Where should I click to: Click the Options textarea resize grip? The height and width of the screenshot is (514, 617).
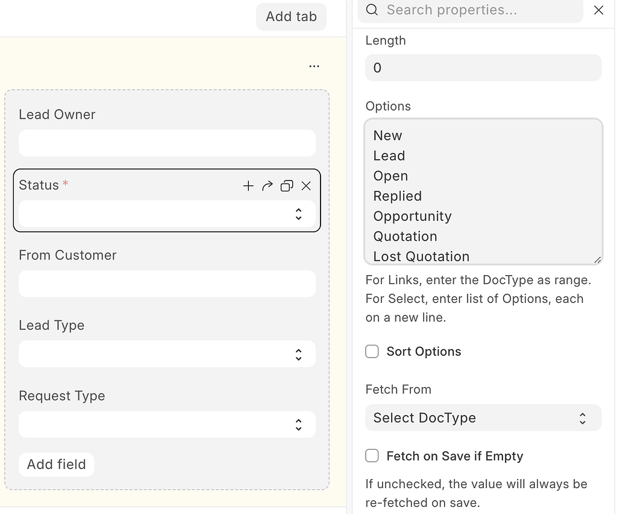pos(598,259)
